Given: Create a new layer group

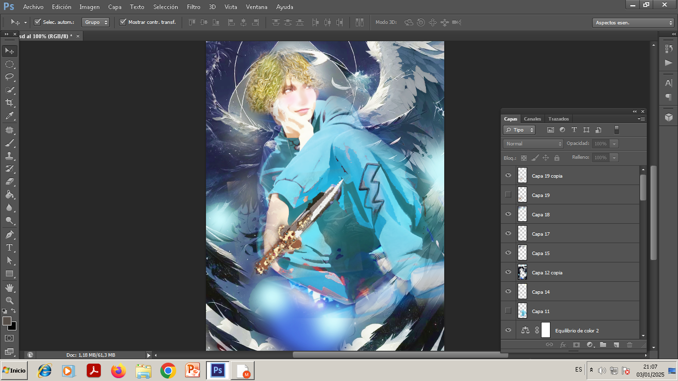Looking at the screenshot, I should coord(603,345).
